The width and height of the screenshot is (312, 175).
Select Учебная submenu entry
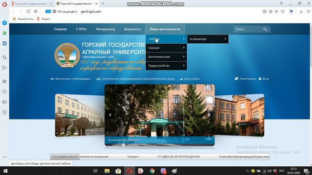(x=166, y=39)
